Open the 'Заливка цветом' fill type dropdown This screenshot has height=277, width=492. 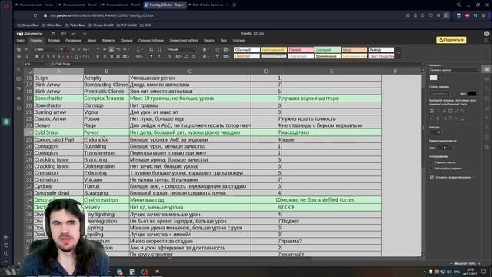point(454,70)
